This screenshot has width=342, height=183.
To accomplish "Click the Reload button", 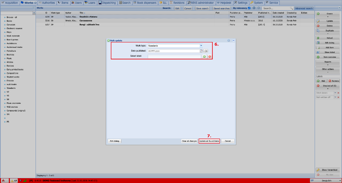I will point(328,38).
